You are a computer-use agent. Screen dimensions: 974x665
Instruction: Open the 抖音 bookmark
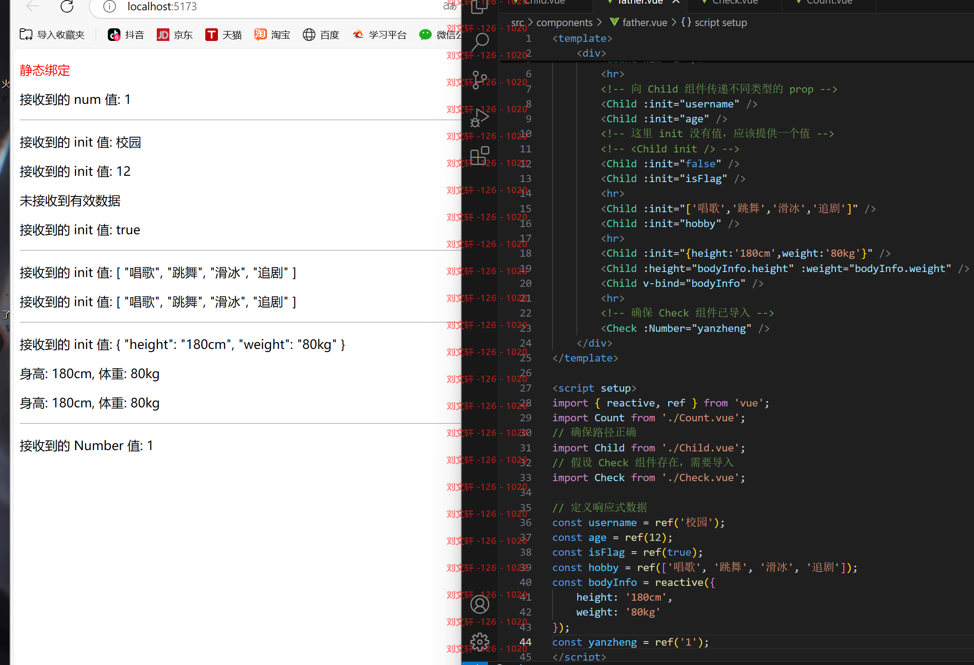coord(126,35)
